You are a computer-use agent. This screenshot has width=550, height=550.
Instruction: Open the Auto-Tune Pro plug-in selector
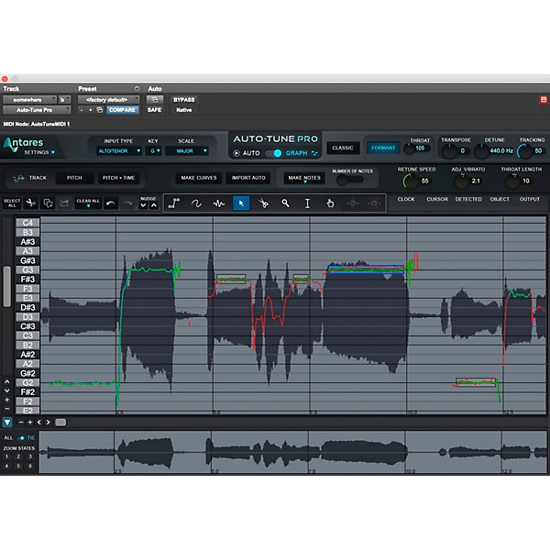point(37,110)
